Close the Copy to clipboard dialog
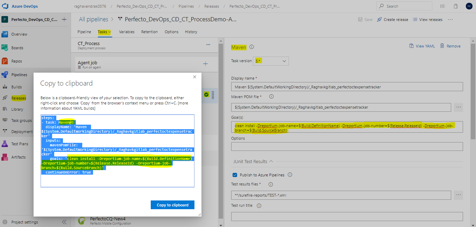This screenshot has width=476, height=227. pyautogui.click(x=194, y=77)
